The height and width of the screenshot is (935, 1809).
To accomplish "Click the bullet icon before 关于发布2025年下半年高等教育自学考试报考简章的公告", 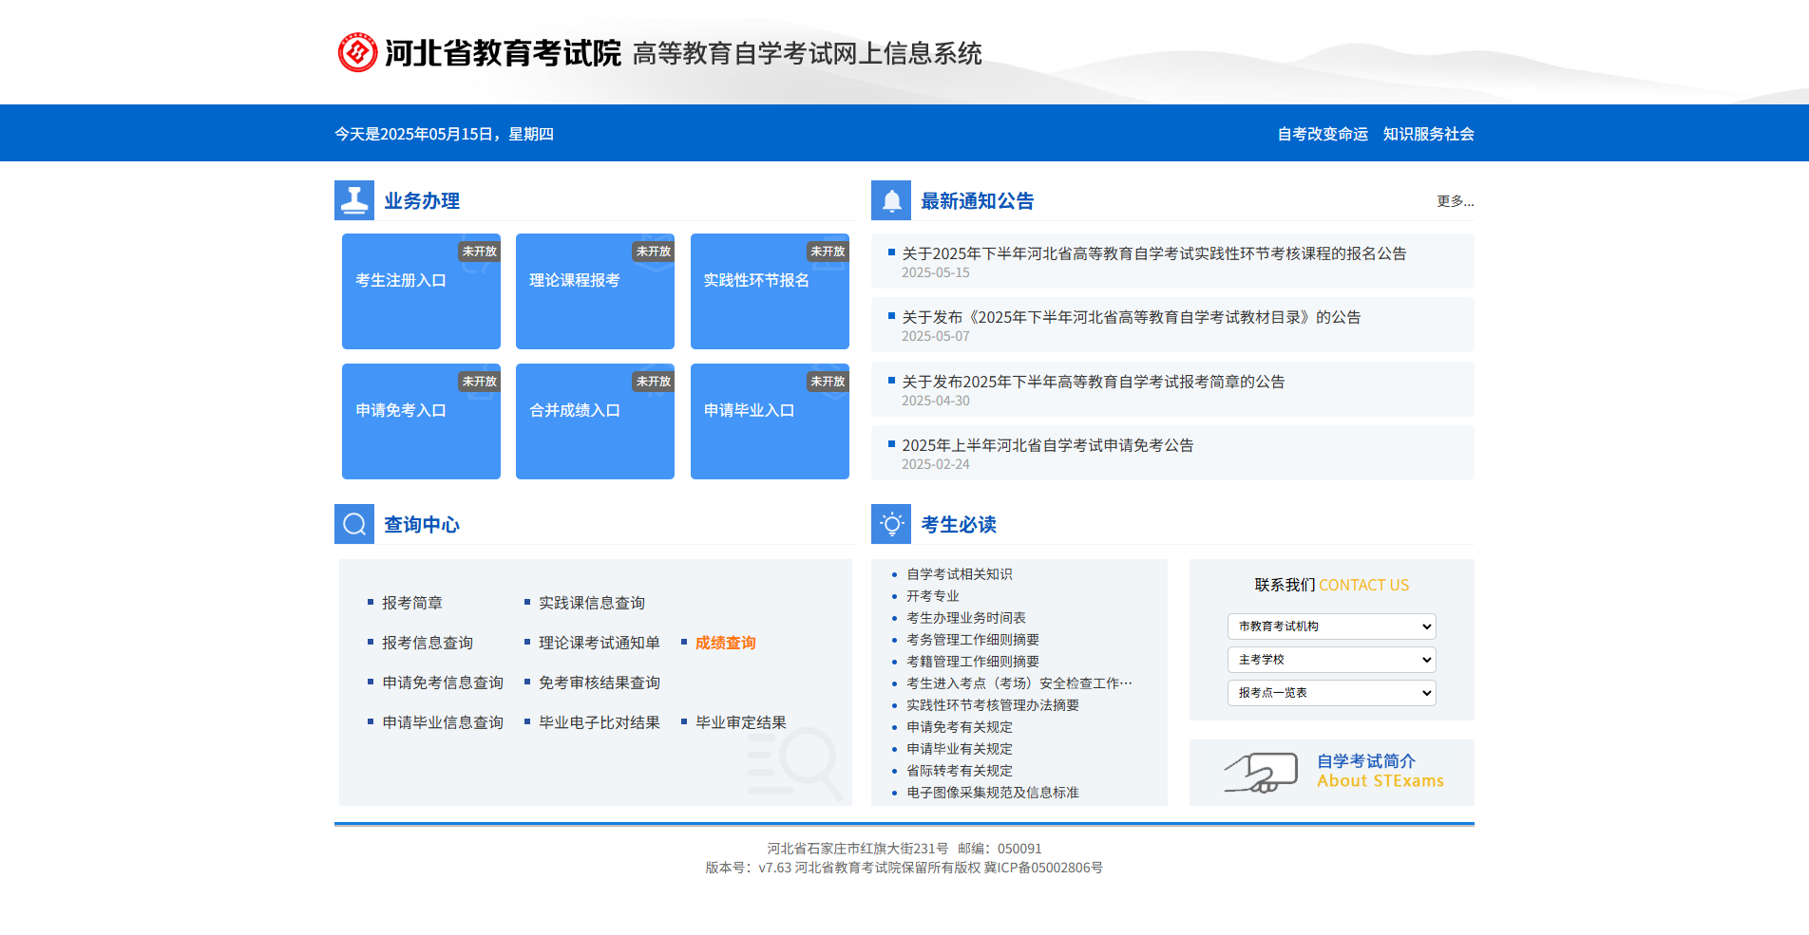I will coord(890,381).
